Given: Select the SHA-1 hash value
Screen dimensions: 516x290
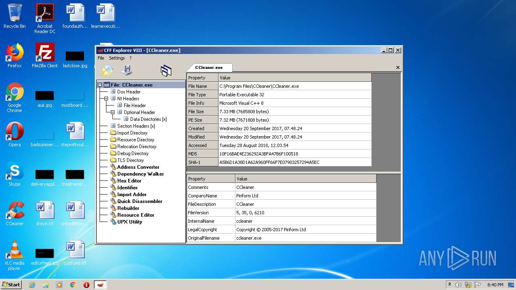Looking at the screenshot, I should click(295, 162).
